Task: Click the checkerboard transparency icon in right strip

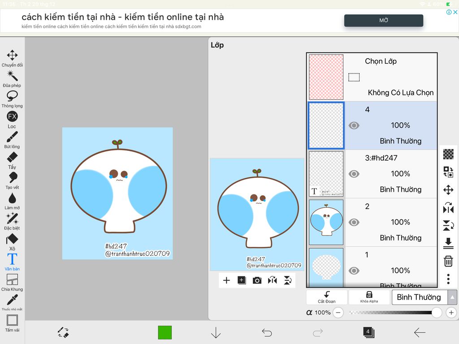Action: coord(448,154)
